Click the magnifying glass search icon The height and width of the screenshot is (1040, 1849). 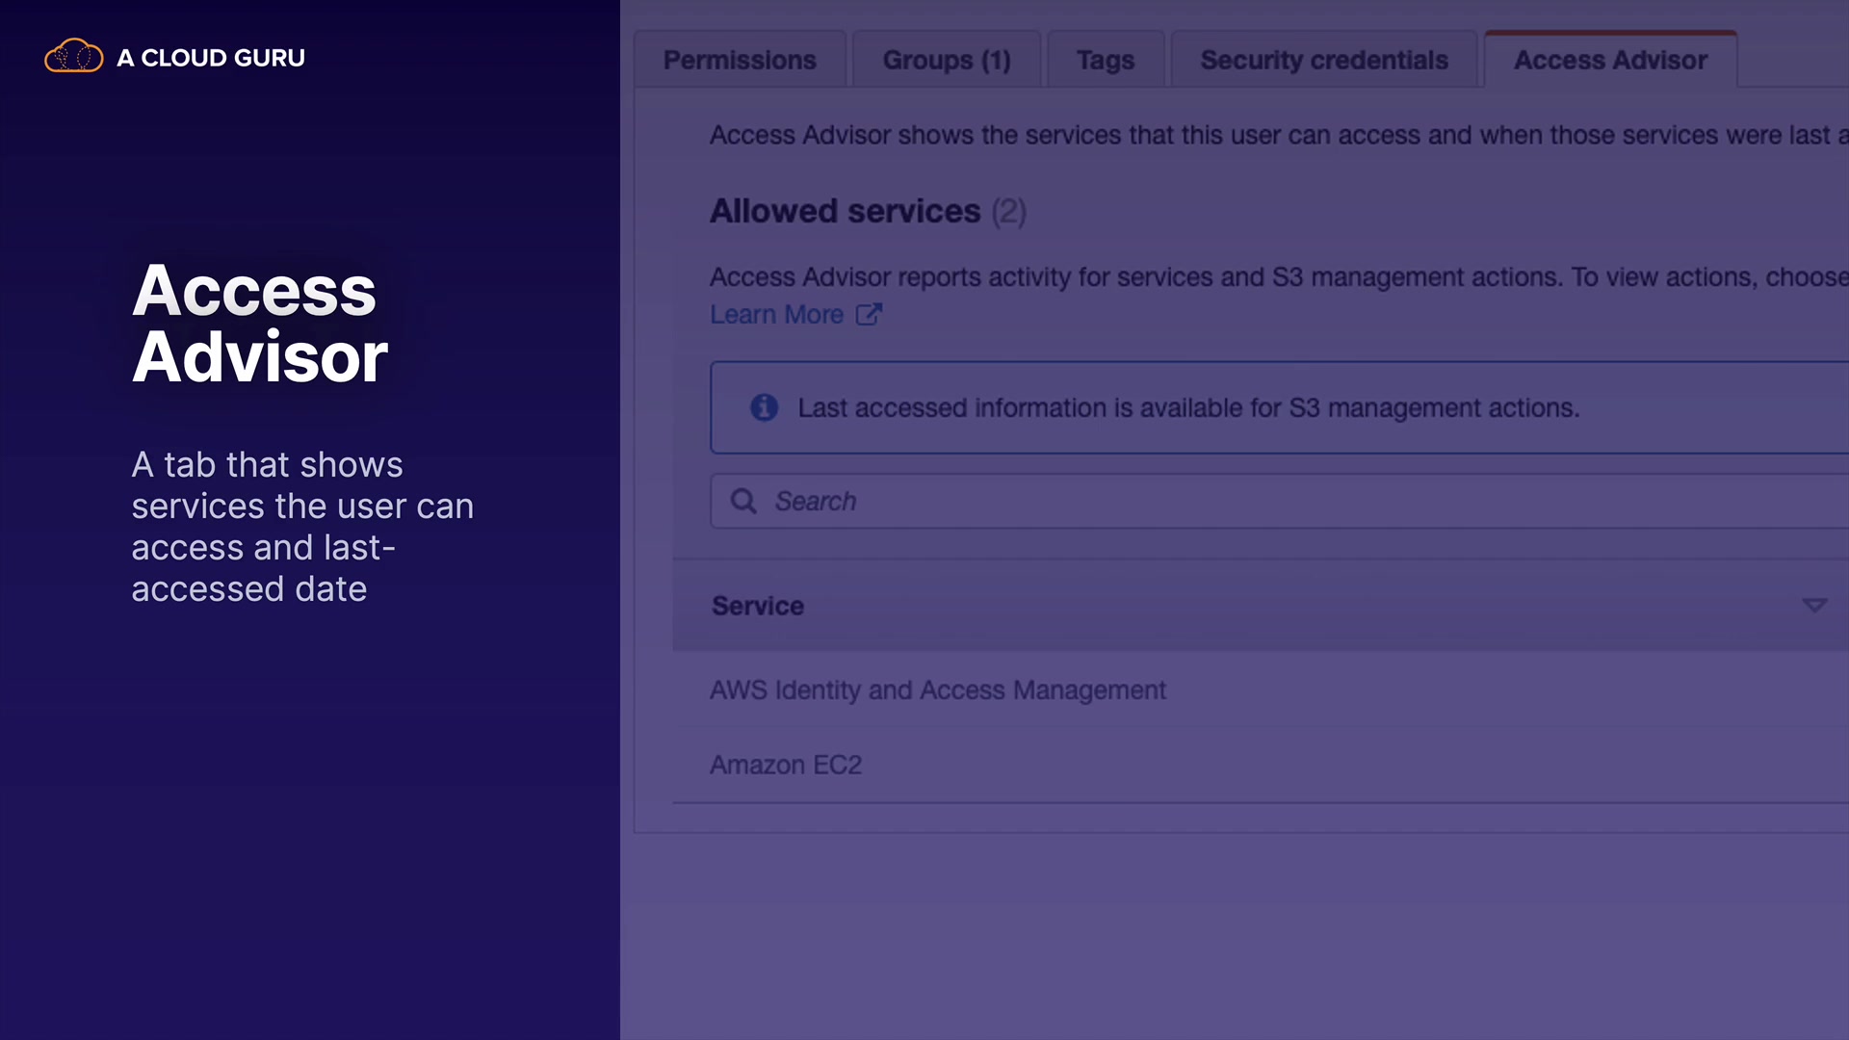742,501
